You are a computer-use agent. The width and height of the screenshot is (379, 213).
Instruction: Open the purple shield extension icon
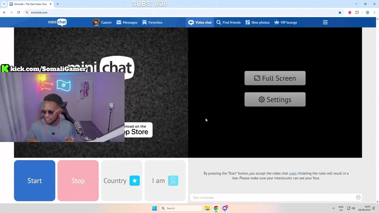350,12
